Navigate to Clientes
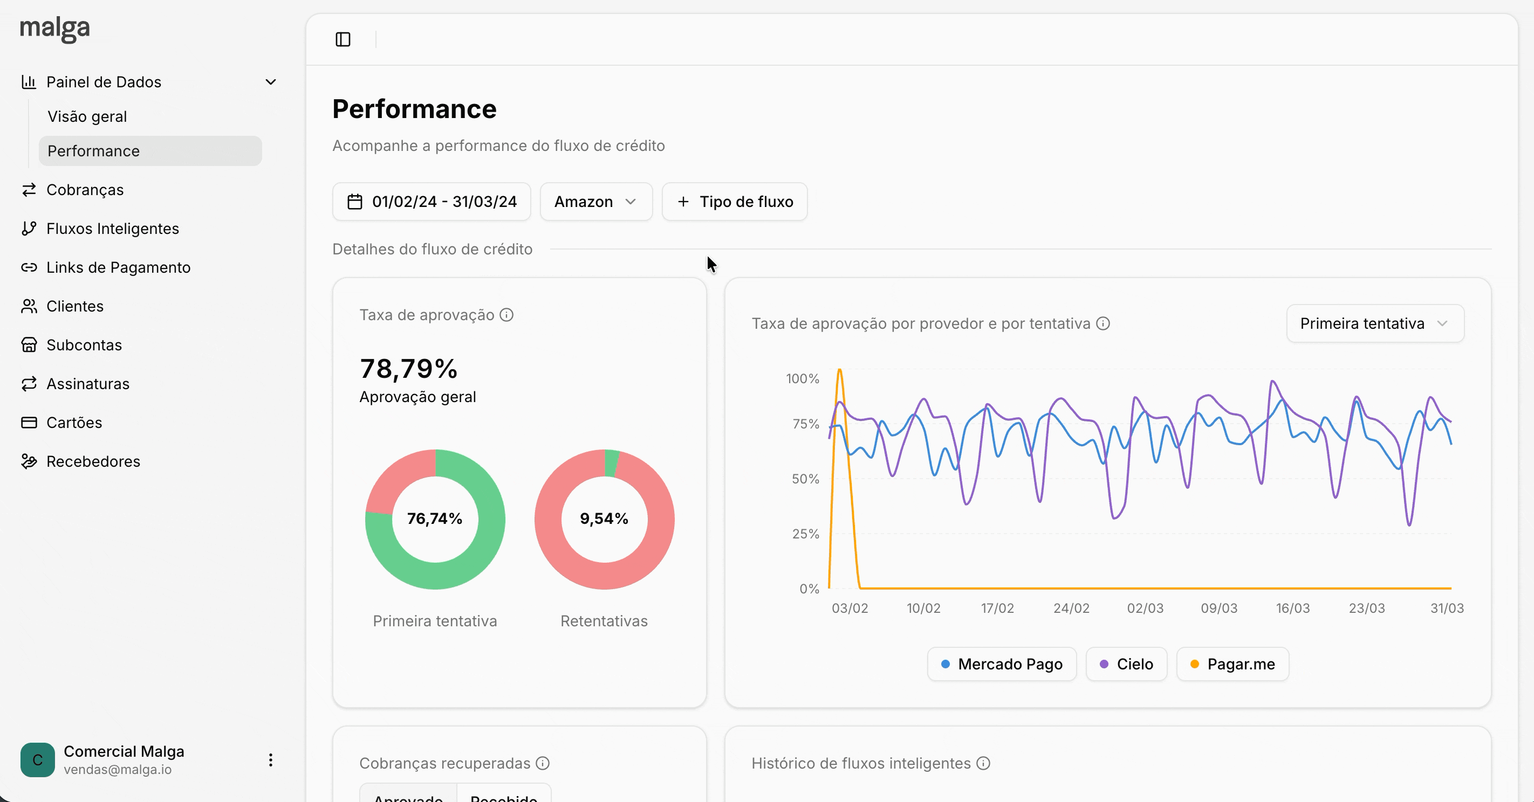 pyautogui.click(x=75, y=306)
